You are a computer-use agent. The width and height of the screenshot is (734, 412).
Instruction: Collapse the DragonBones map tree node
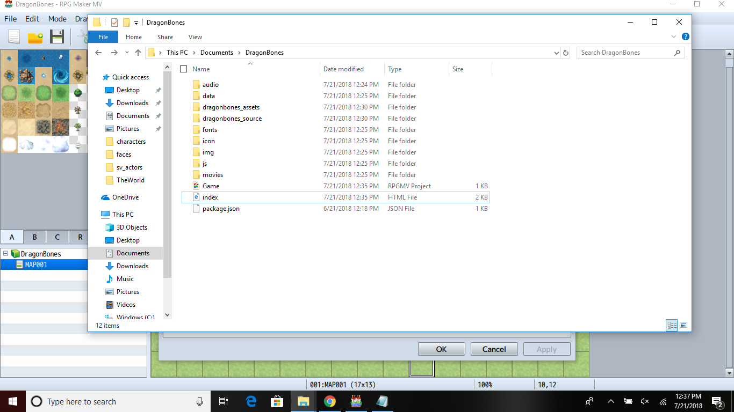click(6, 254)
